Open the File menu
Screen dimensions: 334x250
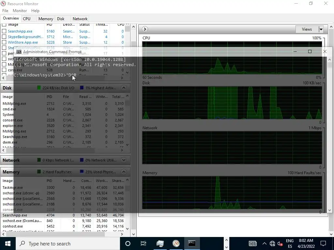tap(5, 11)
